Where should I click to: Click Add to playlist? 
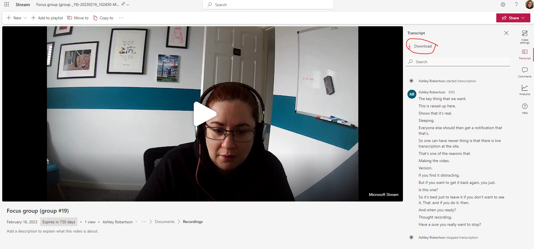click(x=47, y=18)
